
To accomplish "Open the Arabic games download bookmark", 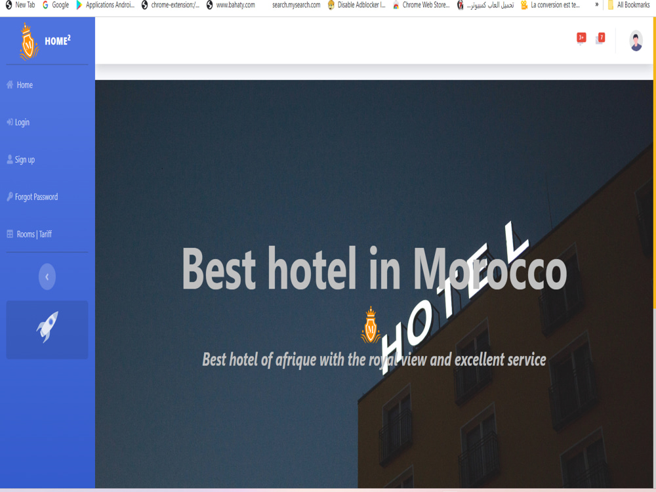I will click(x=485, y=5).
